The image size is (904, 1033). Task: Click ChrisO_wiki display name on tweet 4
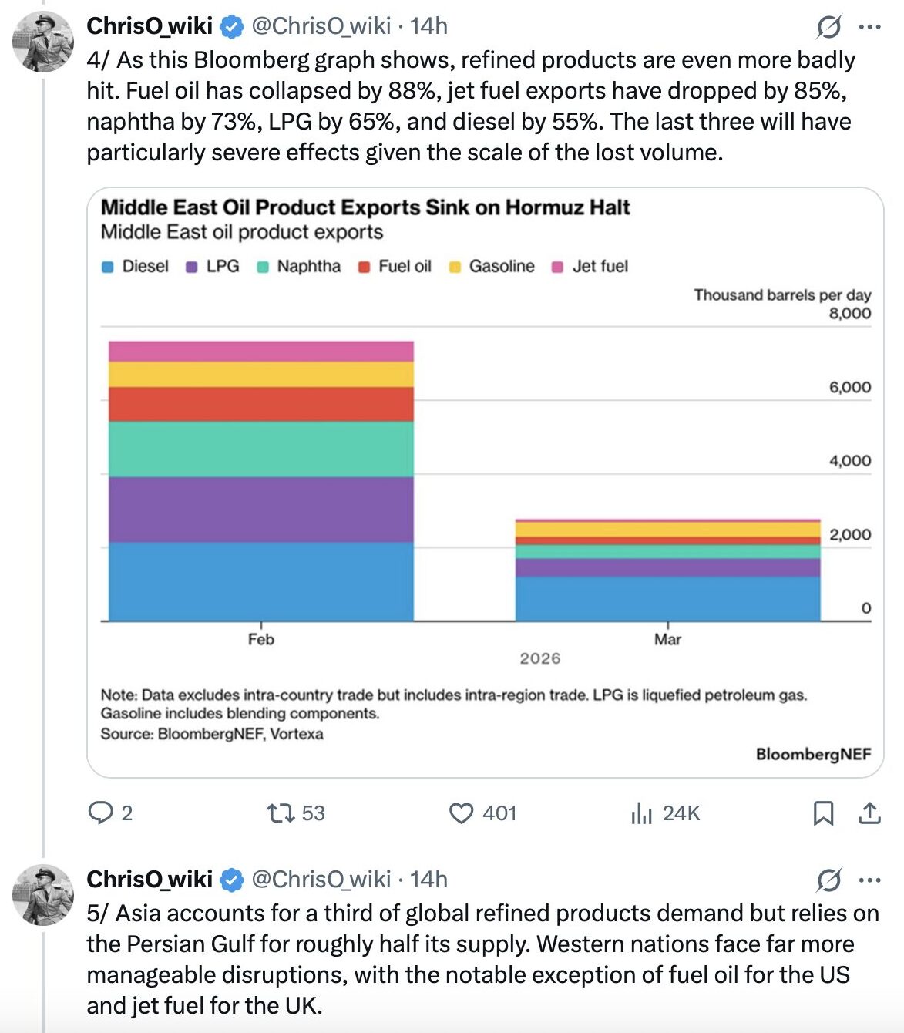click(150, 26)
